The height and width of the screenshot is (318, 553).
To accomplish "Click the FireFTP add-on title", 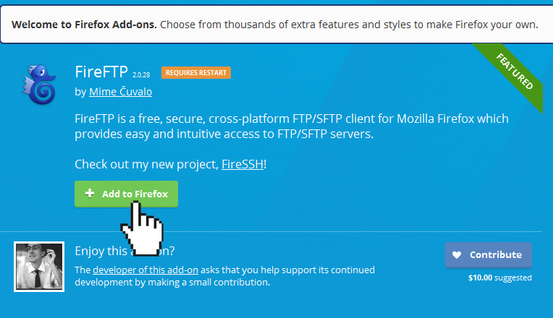I will [101, 72].
